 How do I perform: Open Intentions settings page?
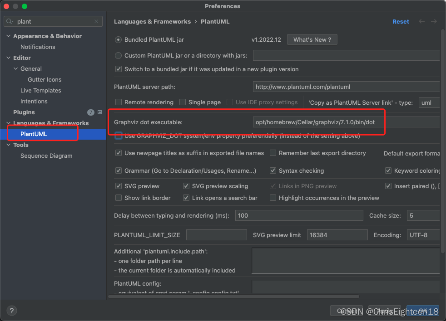click(x=34, y=102)
